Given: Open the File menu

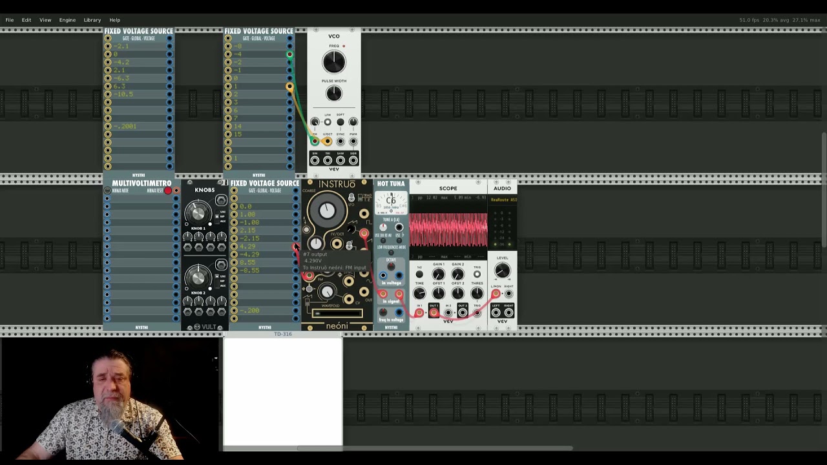Looking at the screenshot, I should pyautogui.click(x=10, y=20).
